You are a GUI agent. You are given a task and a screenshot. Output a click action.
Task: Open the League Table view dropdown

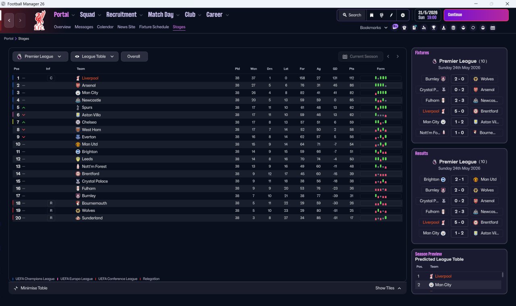[94, 56]
